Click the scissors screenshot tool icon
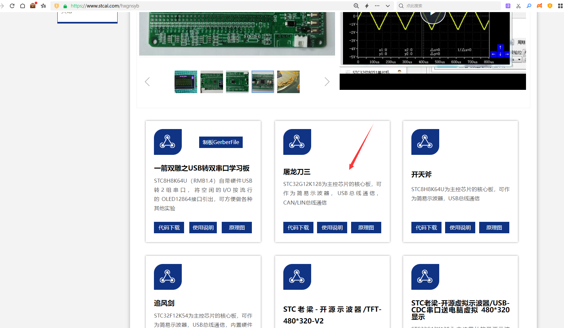564x328 pixels. (x=518, y=6)
